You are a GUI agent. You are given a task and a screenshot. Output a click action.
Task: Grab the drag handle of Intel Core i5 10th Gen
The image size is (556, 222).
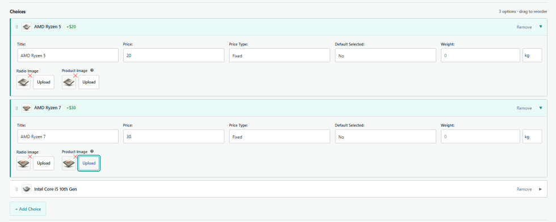click(16, 189)
